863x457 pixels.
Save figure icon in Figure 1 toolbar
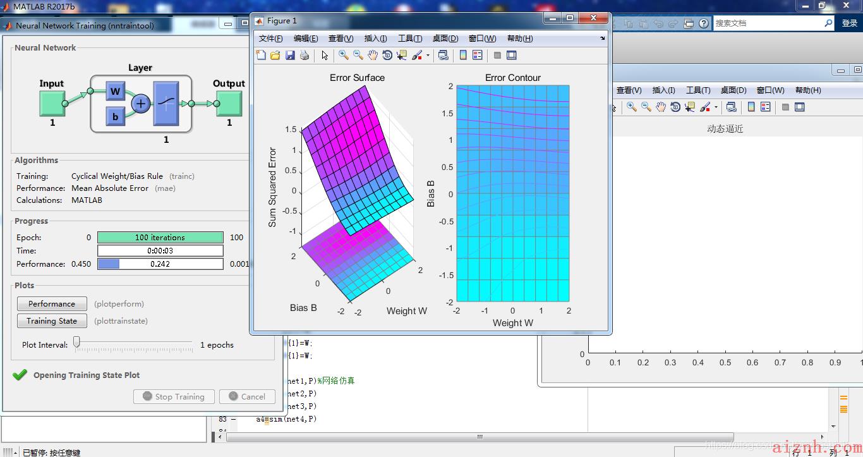click(x=290, y=56)
